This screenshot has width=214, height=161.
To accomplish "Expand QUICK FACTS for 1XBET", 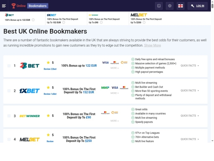I will [190, 91].
